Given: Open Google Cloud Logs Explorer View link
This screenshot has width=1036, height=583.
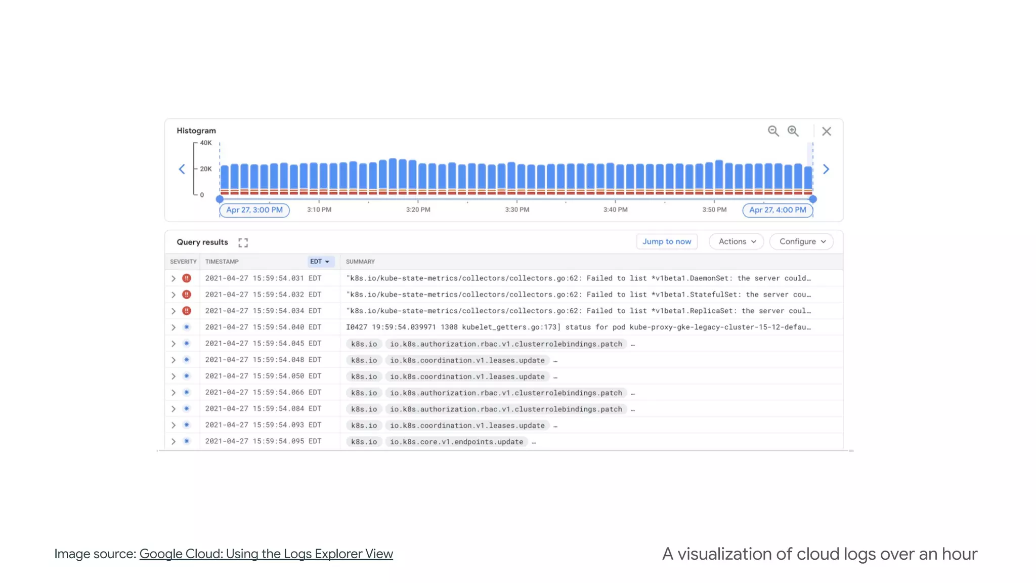Looking at the screenshot, I should pos(266,554).
